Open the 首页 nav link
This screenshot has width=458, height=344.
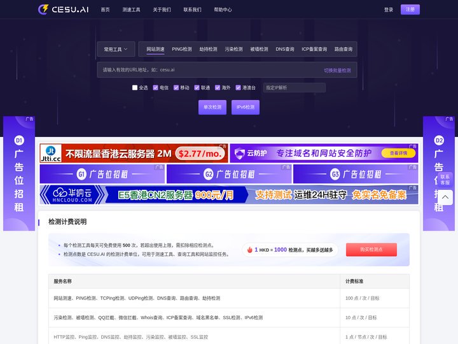[105, 10]
